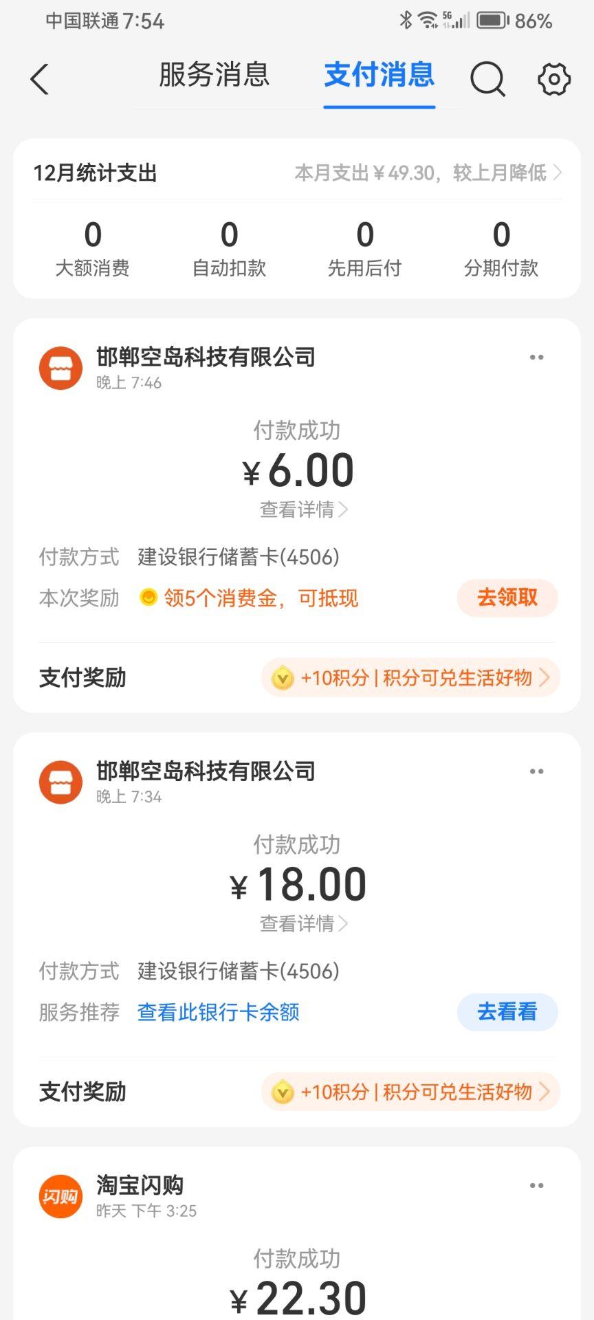594x1320 pixels.
Task: Open 查看详情 for the ¥18.00 payment
Action: click(x=303, y=923)
